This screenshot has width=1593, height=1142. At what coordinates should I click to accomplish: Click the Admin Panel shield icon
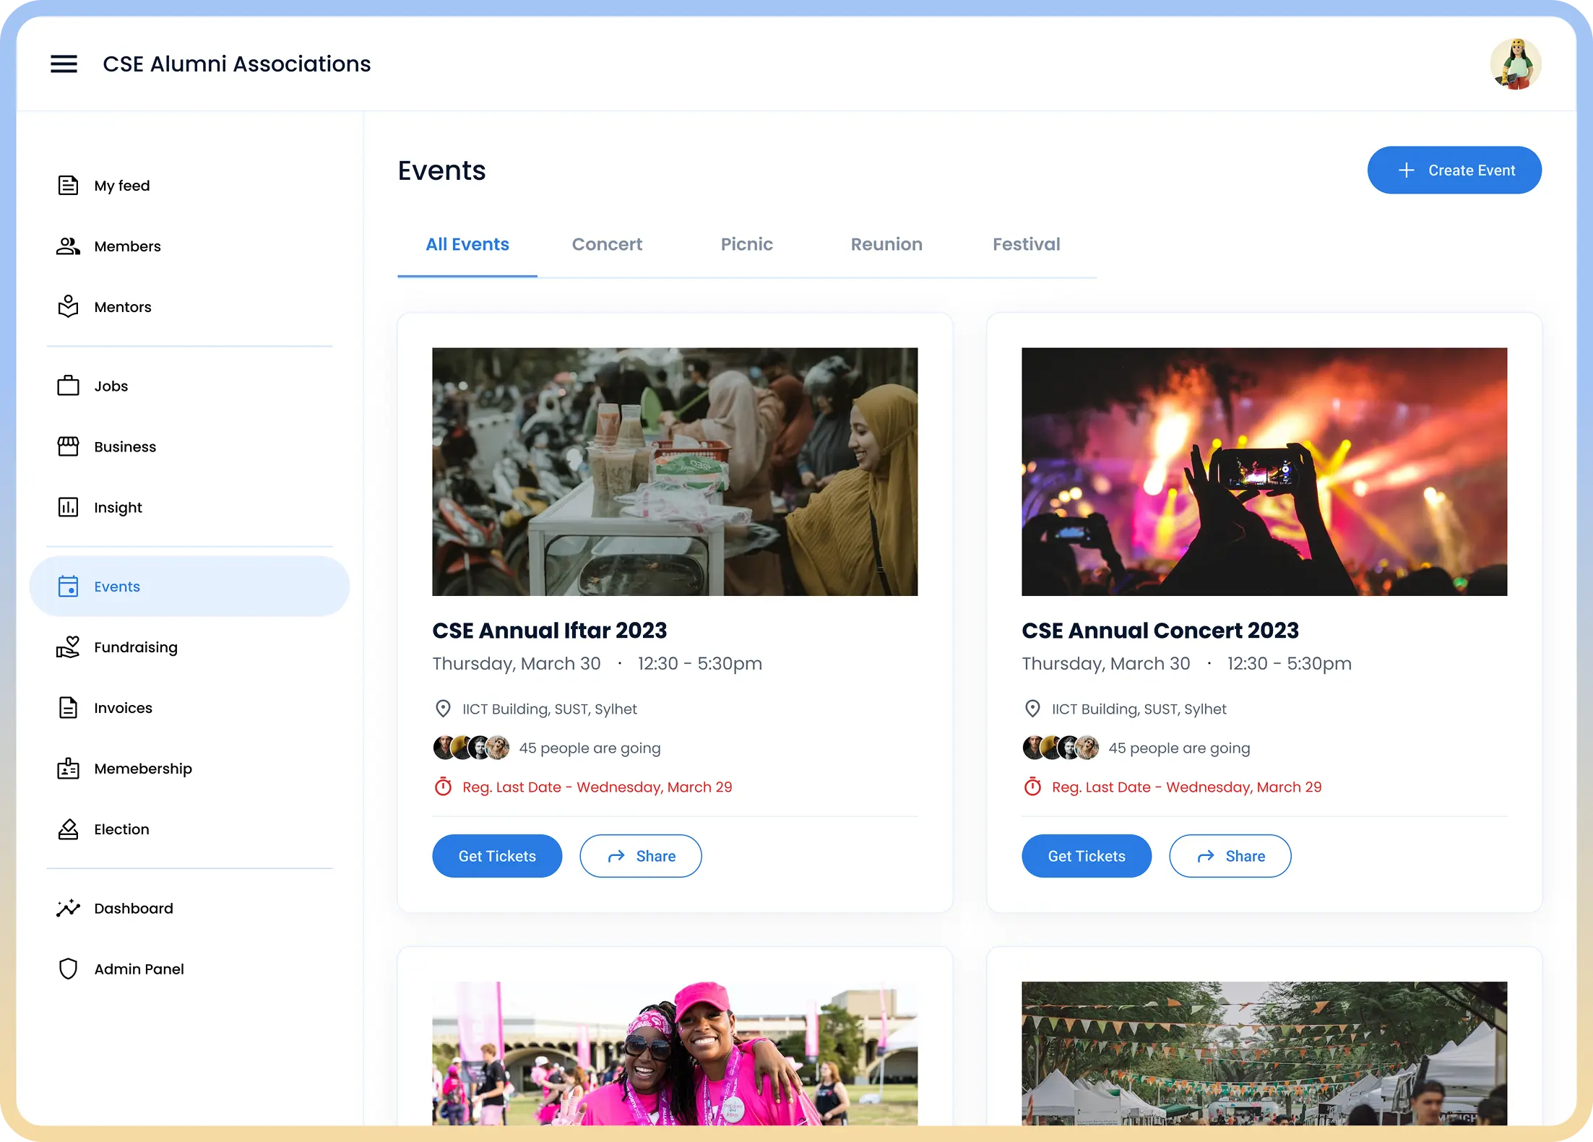coord(68,969)
